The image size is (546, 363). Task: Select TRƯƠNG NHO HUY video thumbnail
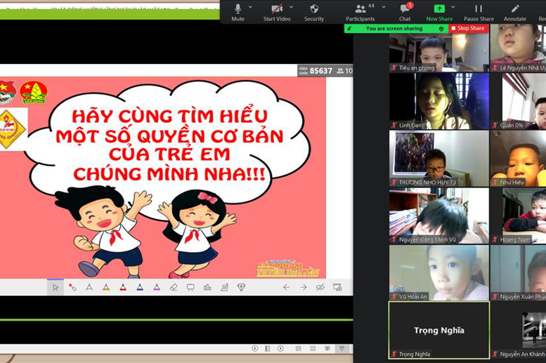pos(438,159)
